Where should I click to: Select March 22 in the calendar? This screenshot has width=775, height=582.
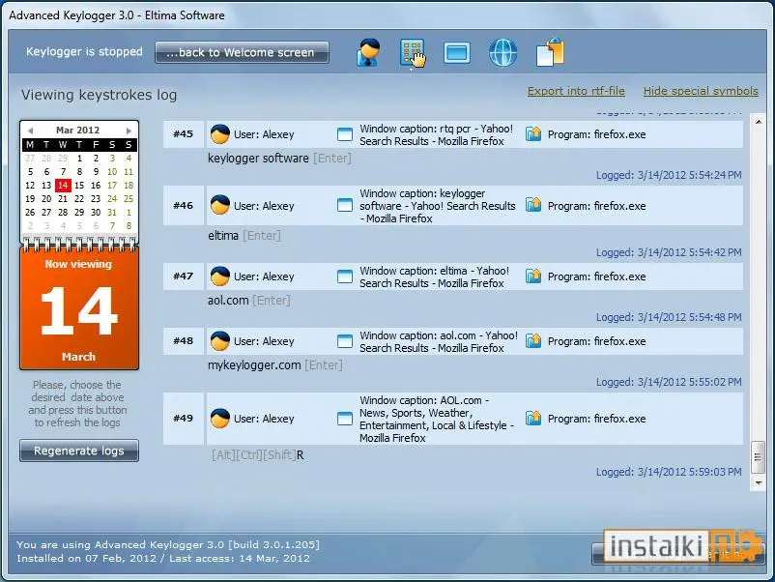[79, 198]
